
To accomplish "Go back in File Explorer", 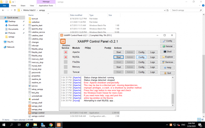I will [x=3, y=10].
